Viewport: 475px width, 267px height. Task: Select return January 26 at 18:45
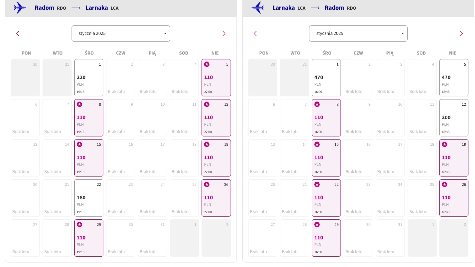[454, 198]
